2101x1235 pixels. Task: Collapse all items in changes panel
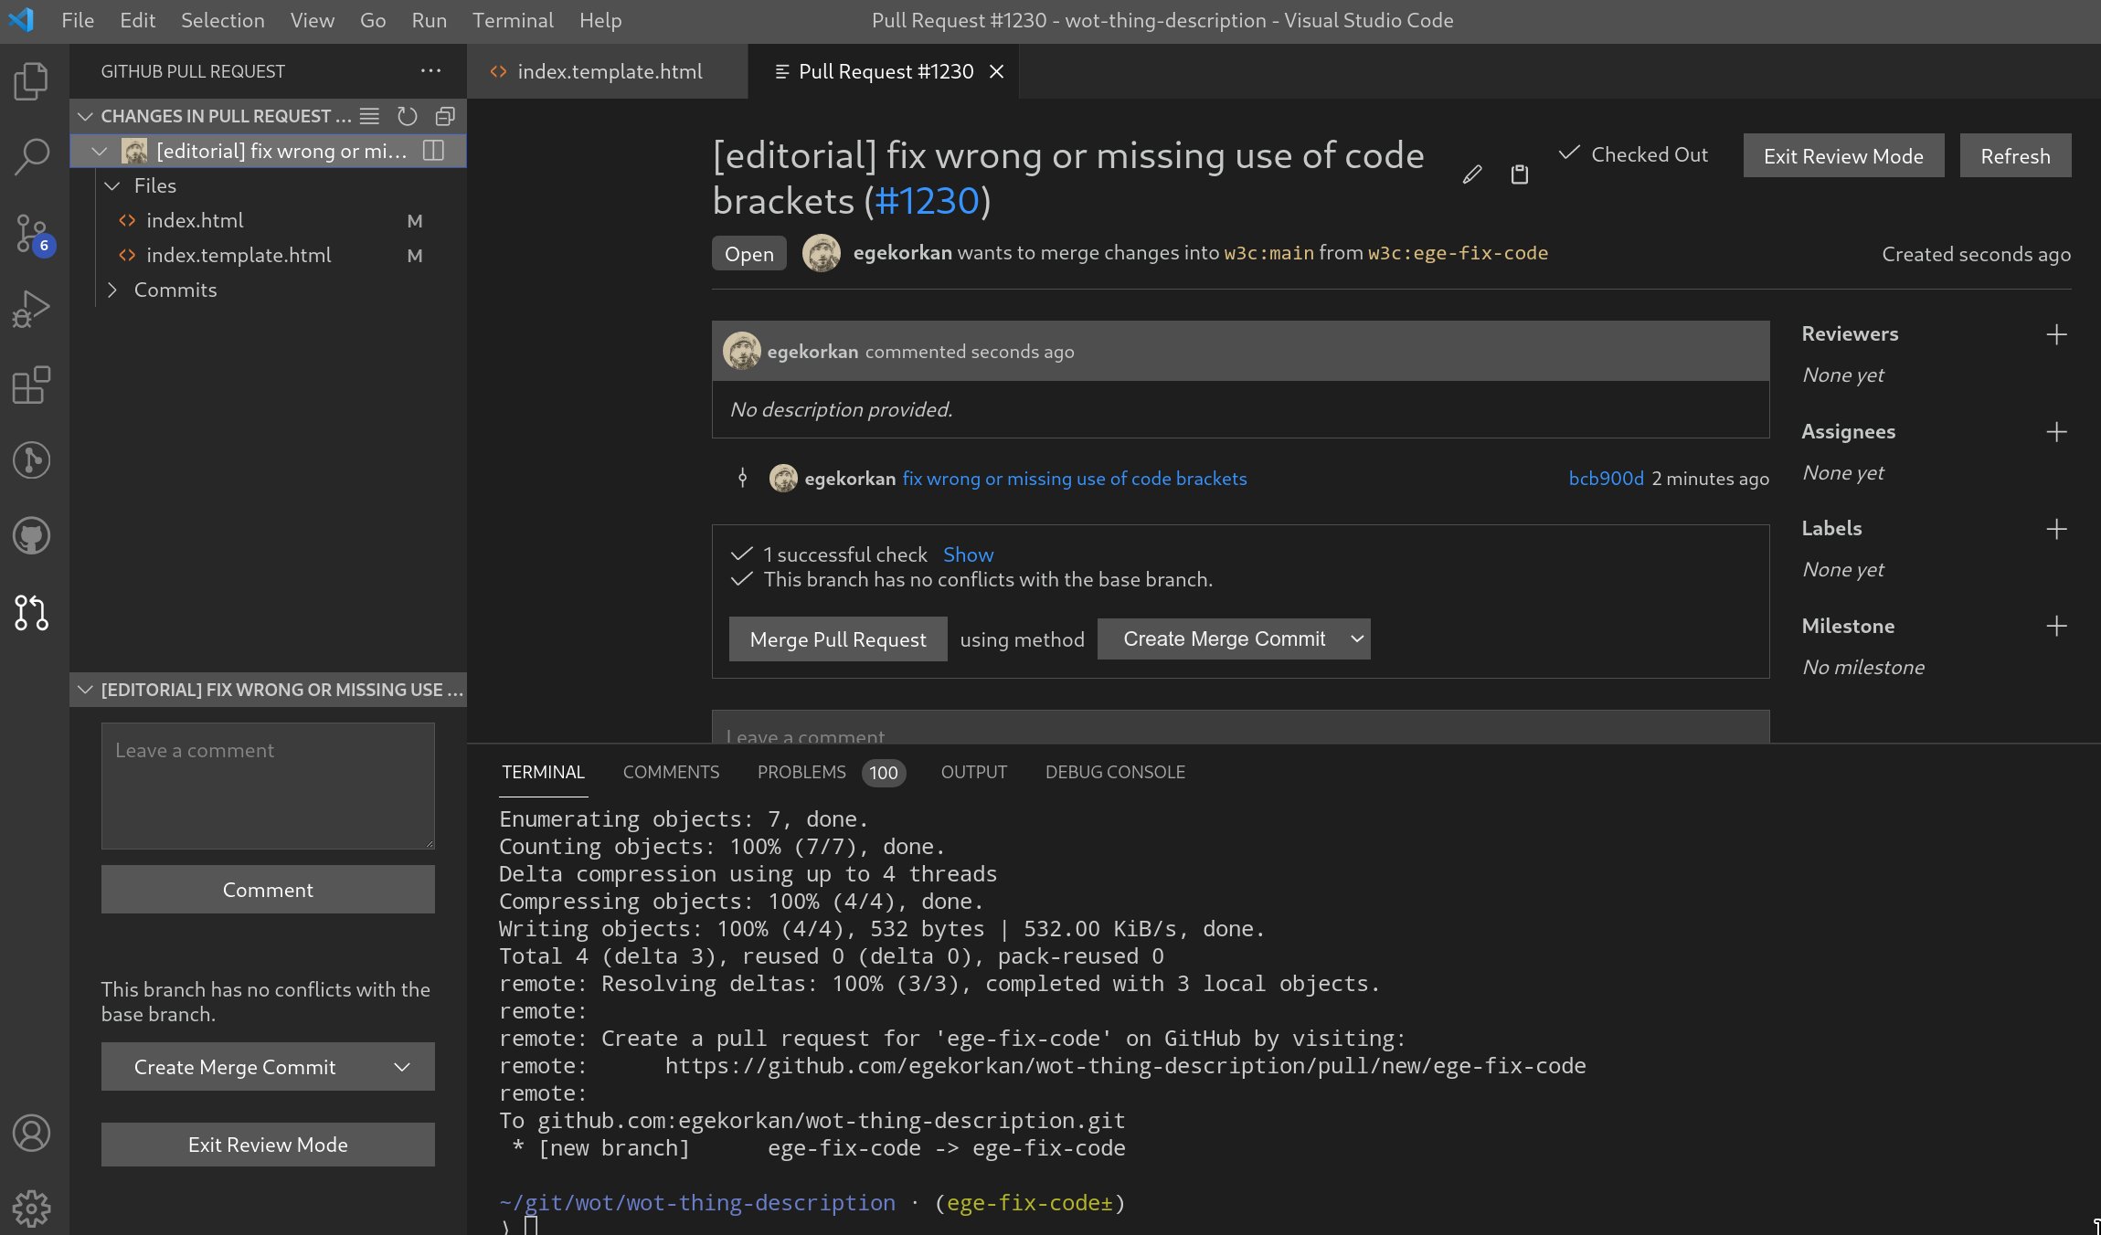pos(445,116)
